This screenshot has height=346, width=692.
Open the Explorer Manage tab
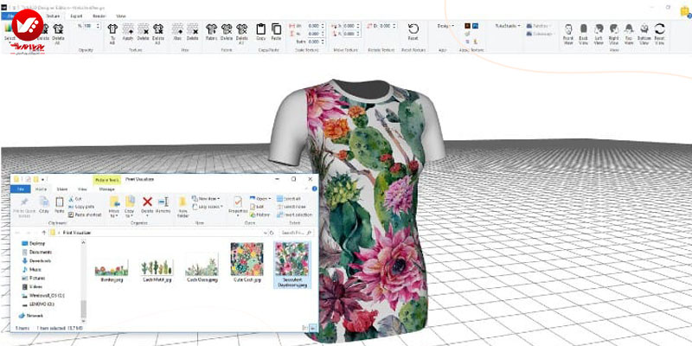tap(106, 189)
